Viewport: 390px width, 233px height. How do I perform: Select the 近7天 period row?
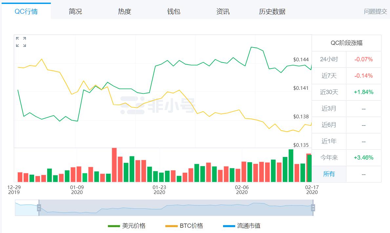pos(346,76)
